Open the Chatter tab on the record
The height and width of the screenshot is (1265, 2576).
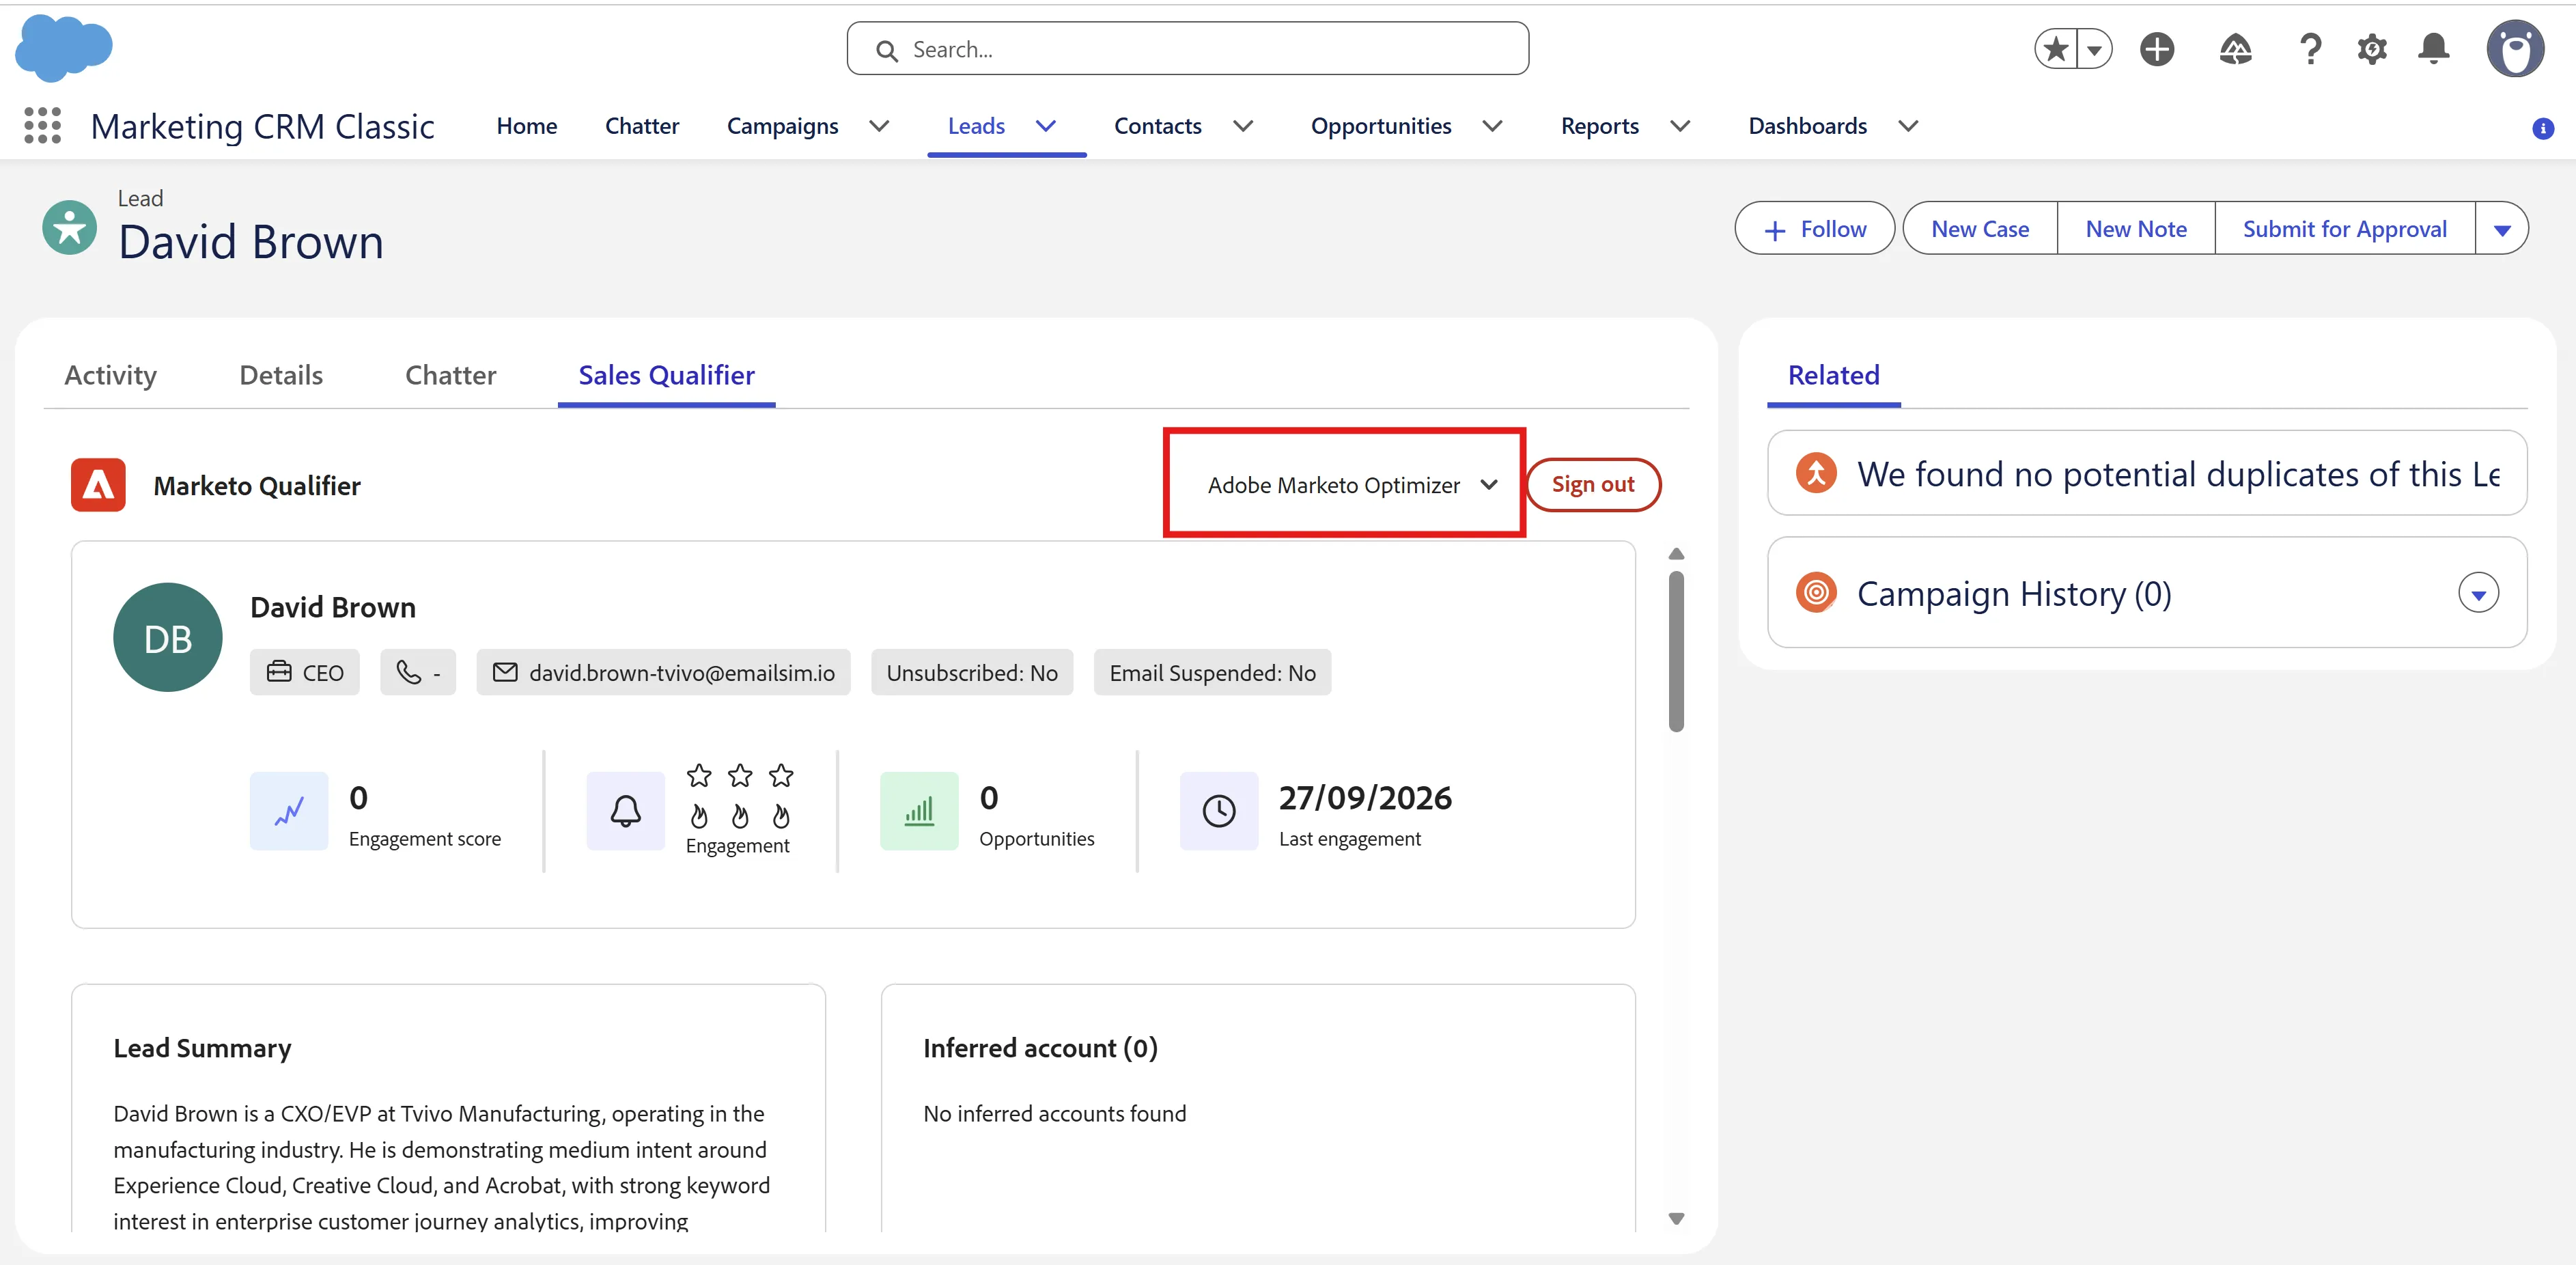click(x=450, y=375)
